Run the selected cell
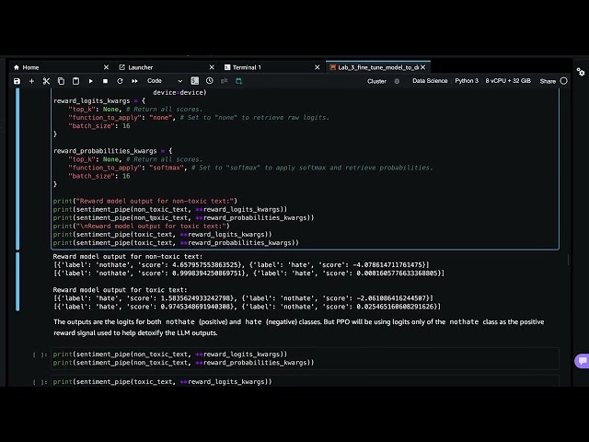 (x=90, y=81)
